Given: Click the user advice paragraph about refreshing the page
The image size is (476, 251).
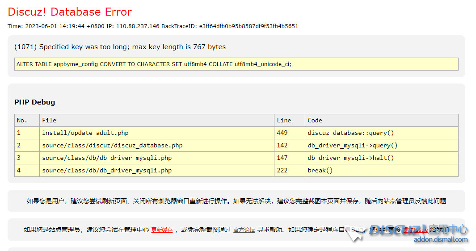Looking at the screenshot, I should (x=236, y=201).
